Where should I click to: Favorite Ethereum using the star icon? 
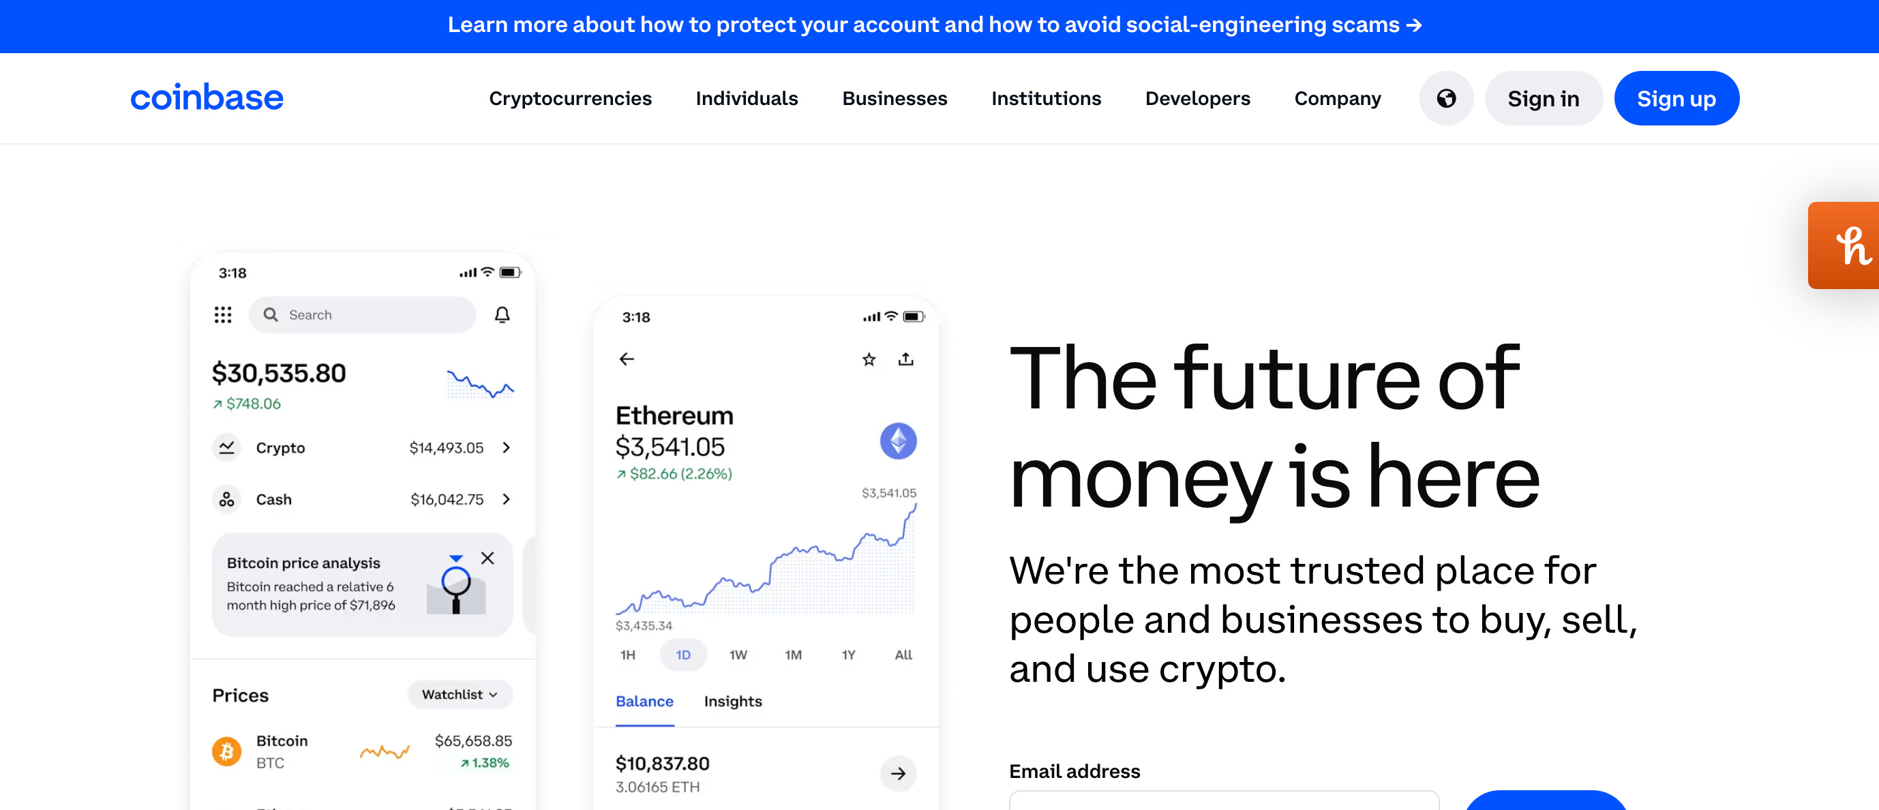pyautogui.click(x=868, y=359)
